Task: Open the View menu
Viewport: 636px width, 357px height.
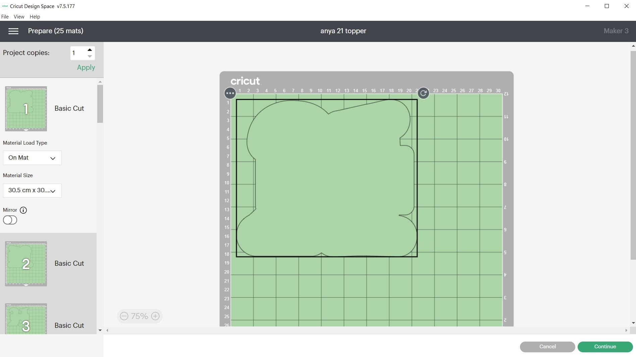Action: 19,16
